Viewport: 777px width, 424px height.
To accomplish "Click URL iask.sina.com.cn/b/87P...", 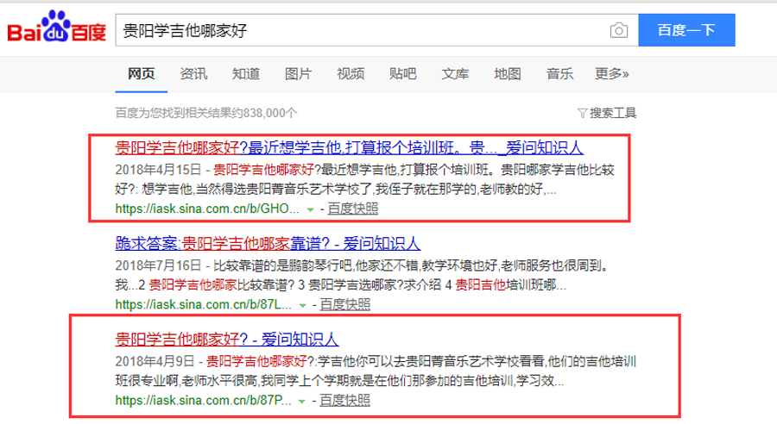I will click(203, 401).
